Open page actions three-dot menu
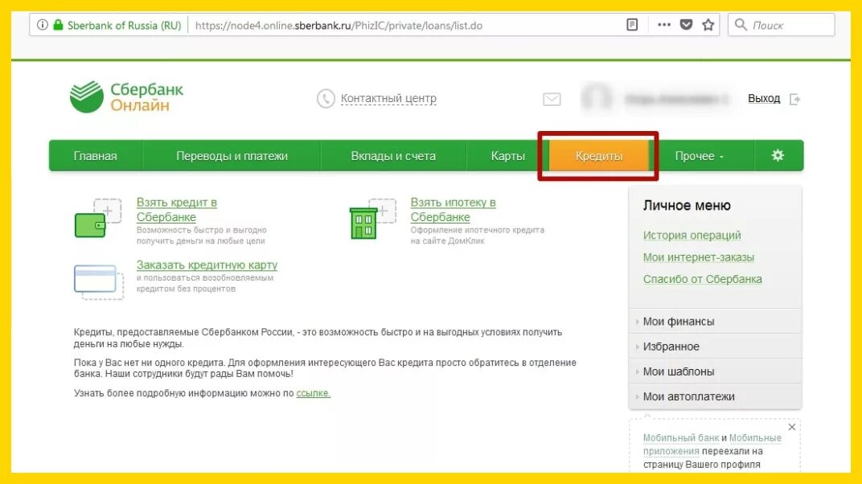Screen dimensions: 862x484 point(664,25)
